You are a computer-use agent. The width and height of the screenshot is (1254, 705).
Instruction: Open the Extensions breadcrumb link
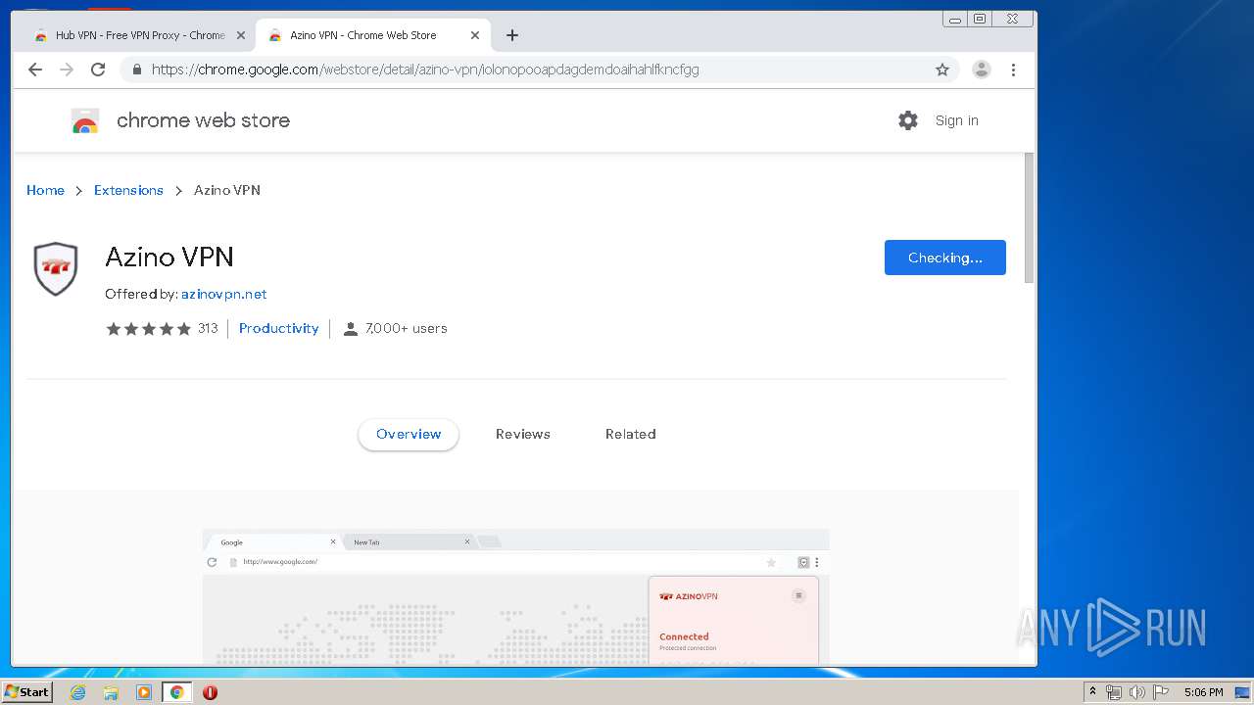pos(128,190)
